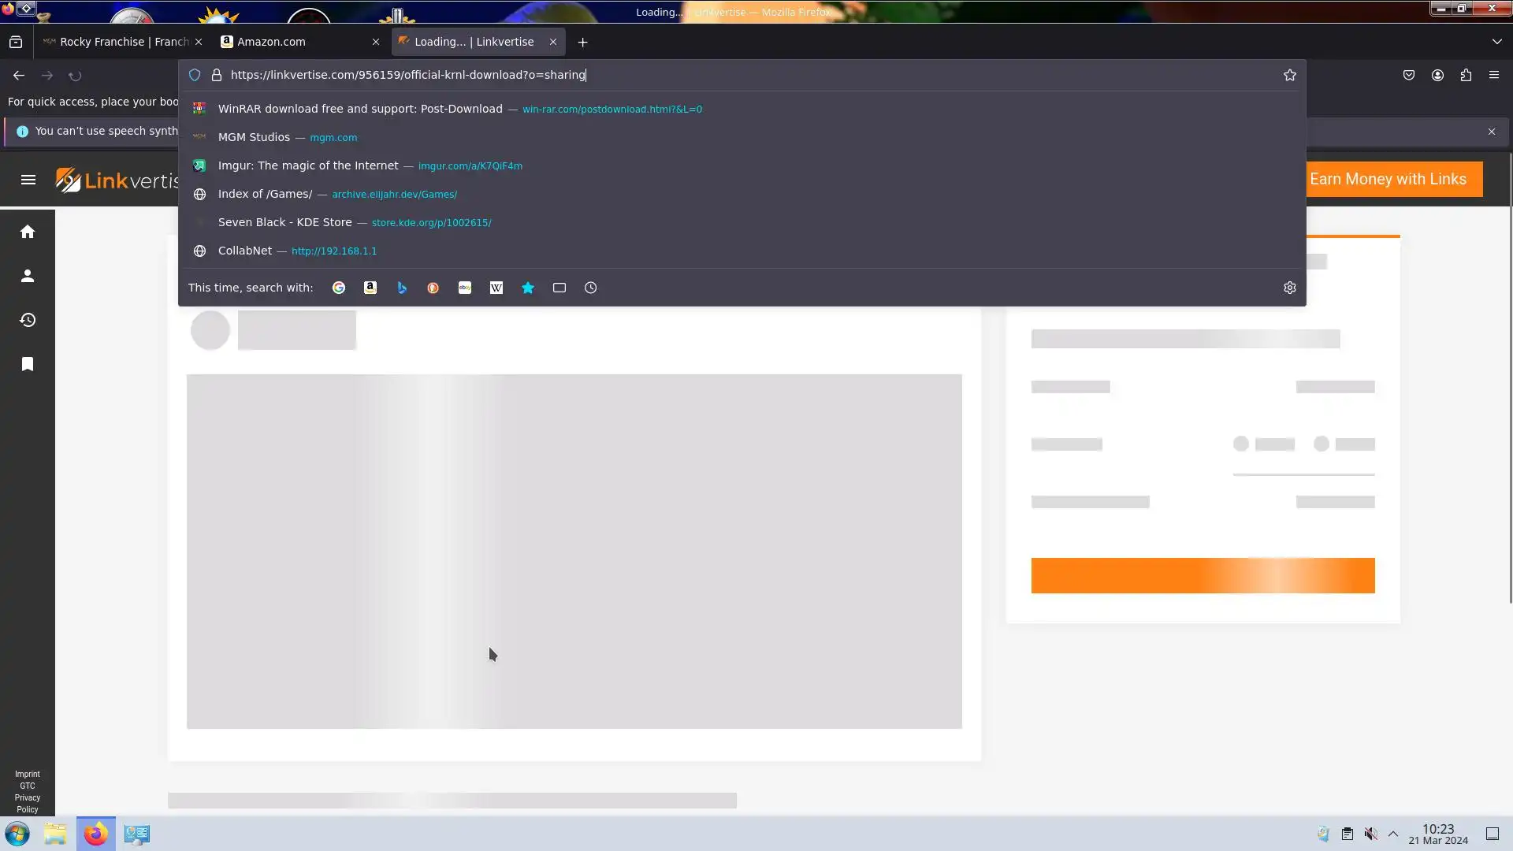Open Firefox application menu
The image size is (1513, 851).
pyautogui.click(x=1493, y=75)
